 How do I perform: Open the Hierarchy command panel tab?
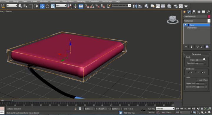coord(194,12)
